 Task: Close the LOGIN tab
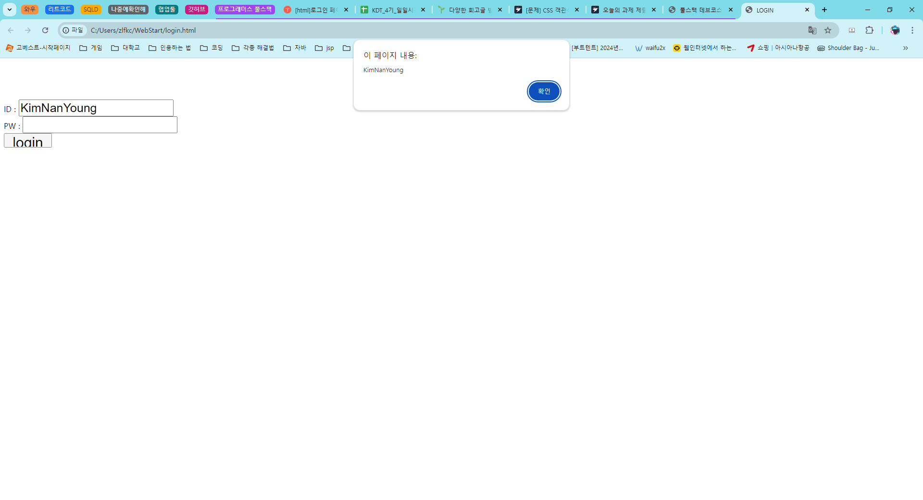(x=807, y=10)
